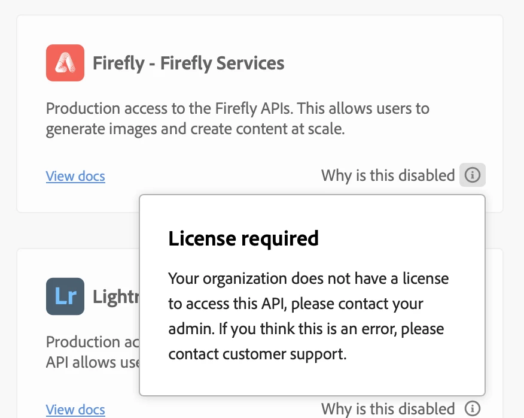Open View docs link for Firefly Services

click(75, 176)
